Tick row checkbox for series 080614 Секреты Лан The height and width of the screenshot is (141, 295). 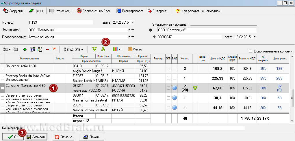click(2, 98)
